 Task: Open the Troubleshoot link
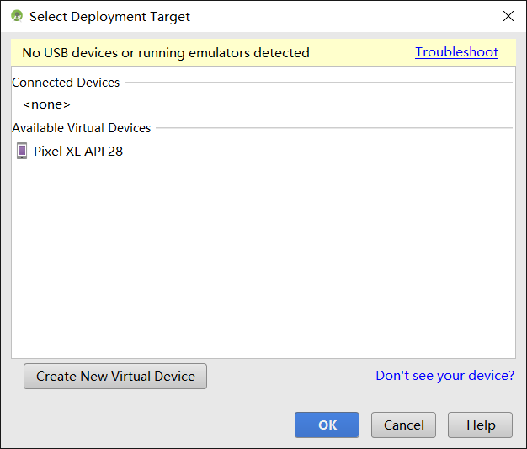tap(456, 52)
